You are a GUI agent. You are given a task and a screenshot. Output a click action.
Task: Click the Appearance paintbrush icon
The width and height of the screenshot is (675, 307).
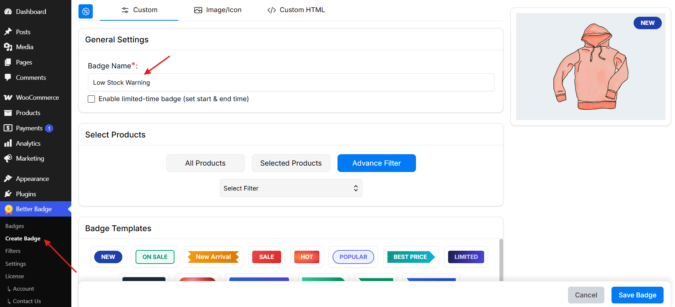coord(8,178)
